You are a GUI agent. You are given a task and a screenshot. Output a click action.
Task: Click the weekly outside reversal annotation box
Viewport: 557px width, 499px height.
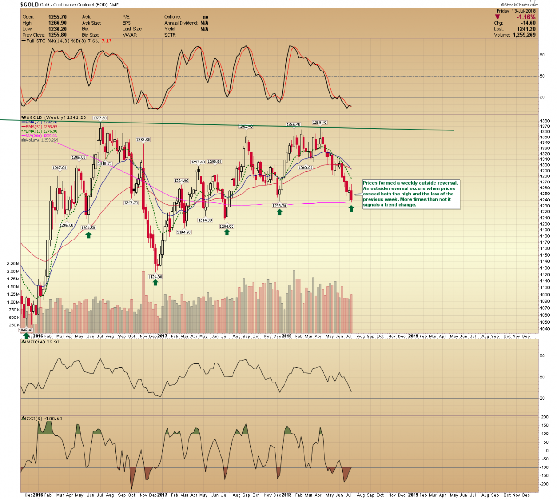tap(410, 194)
